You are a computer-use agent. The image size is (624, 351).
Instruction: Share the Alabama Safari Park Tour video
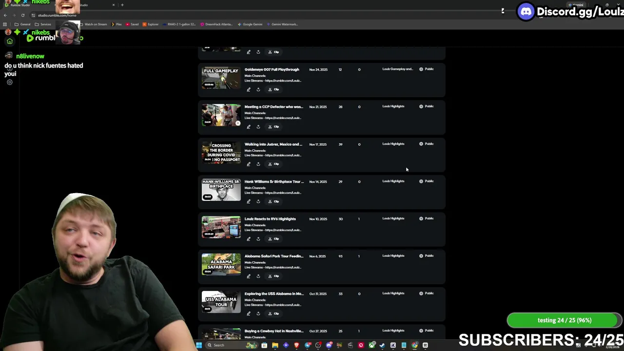click(x=258, y=276)
